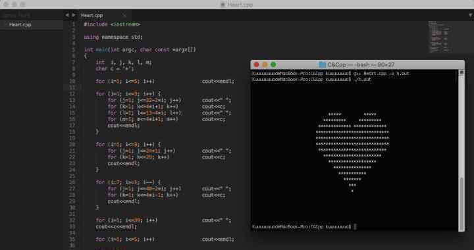Click the './h.out' command line in Terminal
Viewport: 474px width, 250px height.
coord(362,79)
